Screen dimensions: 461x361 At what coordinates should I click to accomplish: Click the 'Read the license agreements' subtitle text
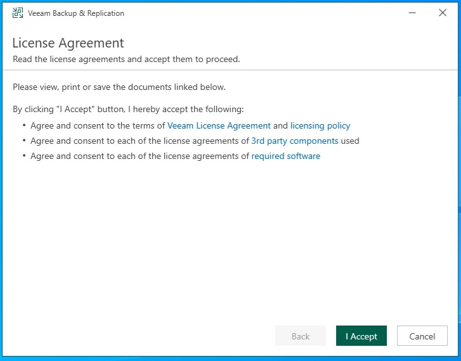(x=126, y=60)
